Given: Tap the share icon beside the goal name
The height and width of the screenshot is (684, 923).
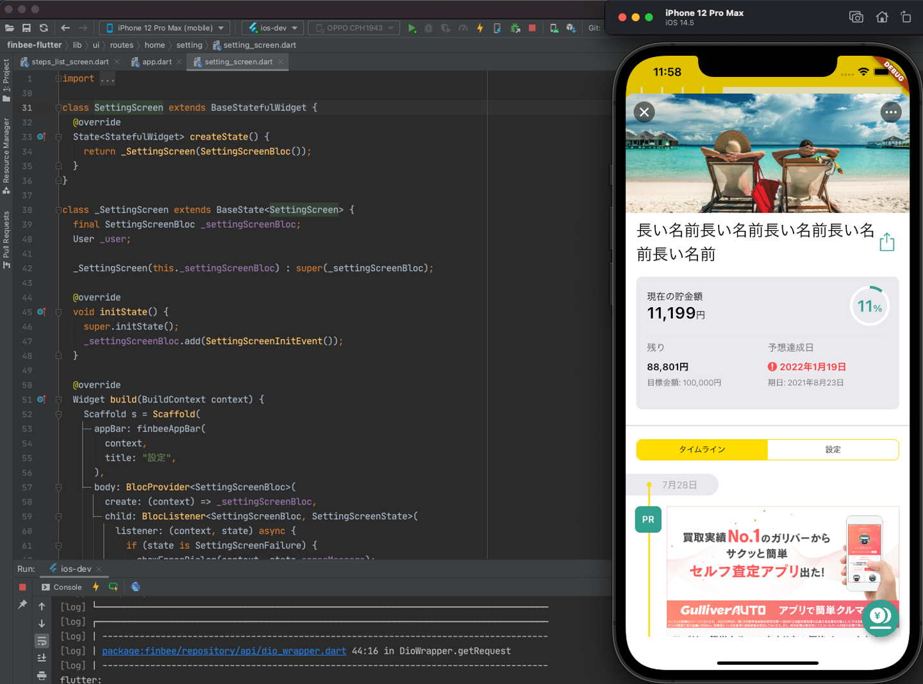Looking at the screenshot, I should point(886,242).
